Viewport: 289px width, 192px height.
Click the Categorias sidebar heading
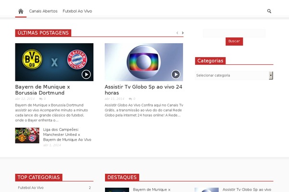(210, 61)
